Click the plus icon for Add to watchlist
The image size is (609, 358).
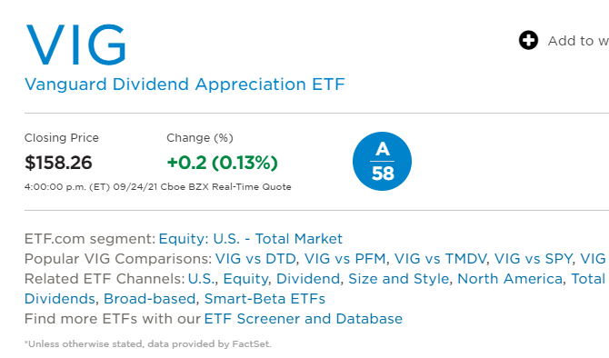(x=528, y=40)
